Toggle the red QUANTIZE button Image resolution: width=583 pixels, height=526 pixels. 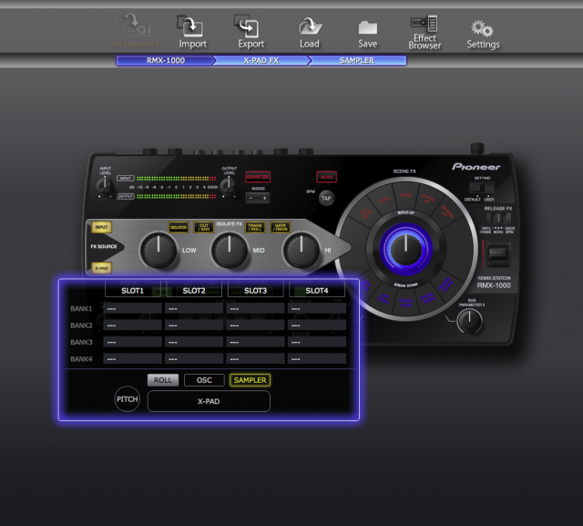tap(258, 177)
